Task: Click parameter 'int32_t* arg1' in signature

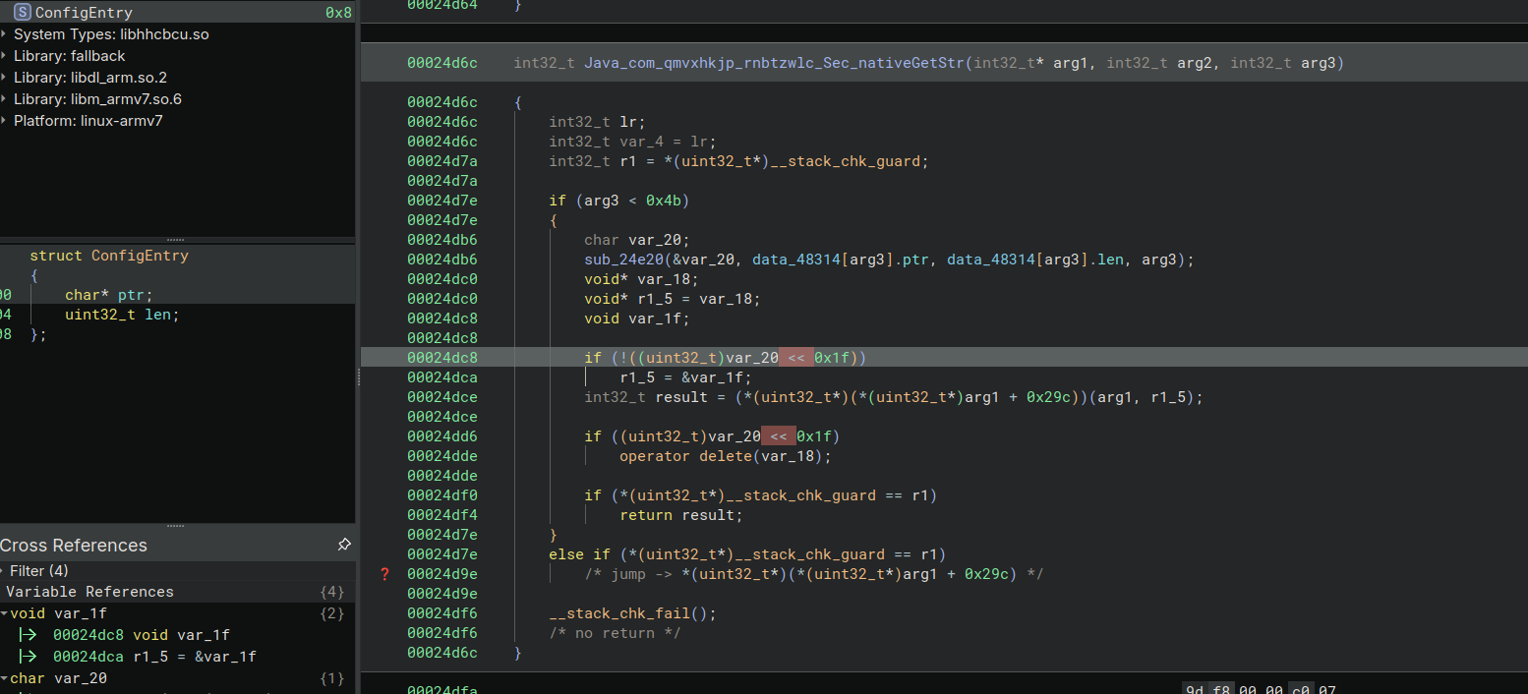Action: pyautogui.click(x=1031, y=63)
